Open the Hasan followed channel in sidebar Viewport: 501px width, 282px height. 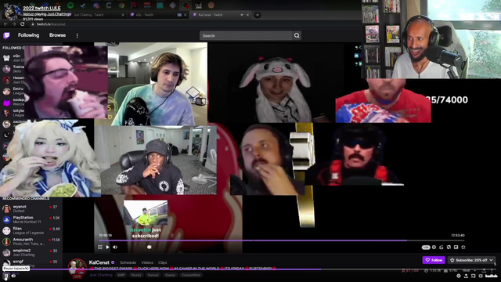click(13, 80)
